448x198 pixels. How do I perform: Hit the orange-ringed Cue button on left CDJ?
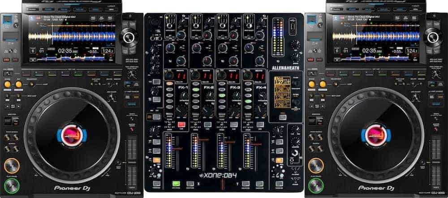pos(12,166)
